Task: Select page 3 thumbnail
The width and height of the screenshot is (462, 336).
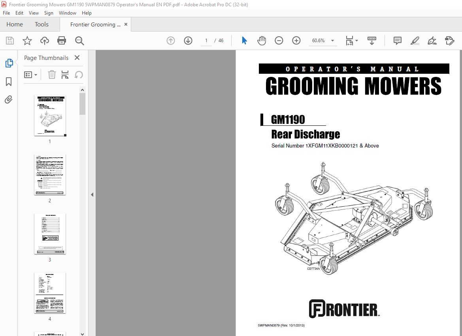Action: [x=50, y=234]
